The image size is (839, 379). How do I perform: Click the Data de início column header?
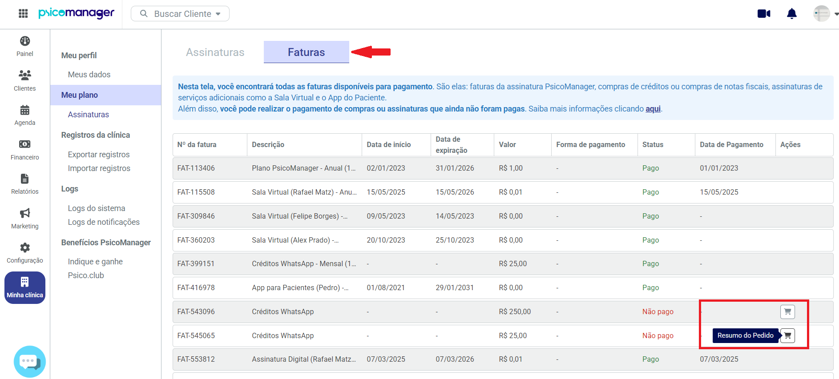point(388,145)
